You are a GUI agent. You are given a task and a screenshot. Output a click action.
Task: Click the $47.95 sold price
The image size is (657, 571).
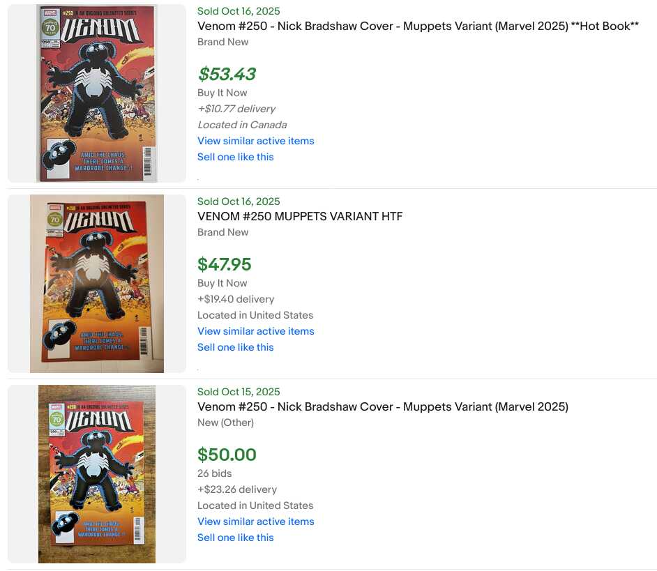pyautogui.click(x=225, y=264)
